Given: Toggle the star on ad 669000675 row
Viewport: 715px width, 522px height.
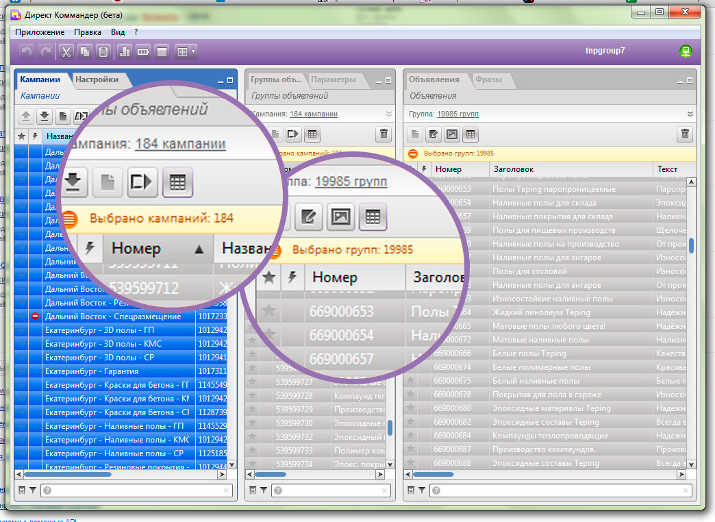Looking at the screenshot, I should point(410,381).
